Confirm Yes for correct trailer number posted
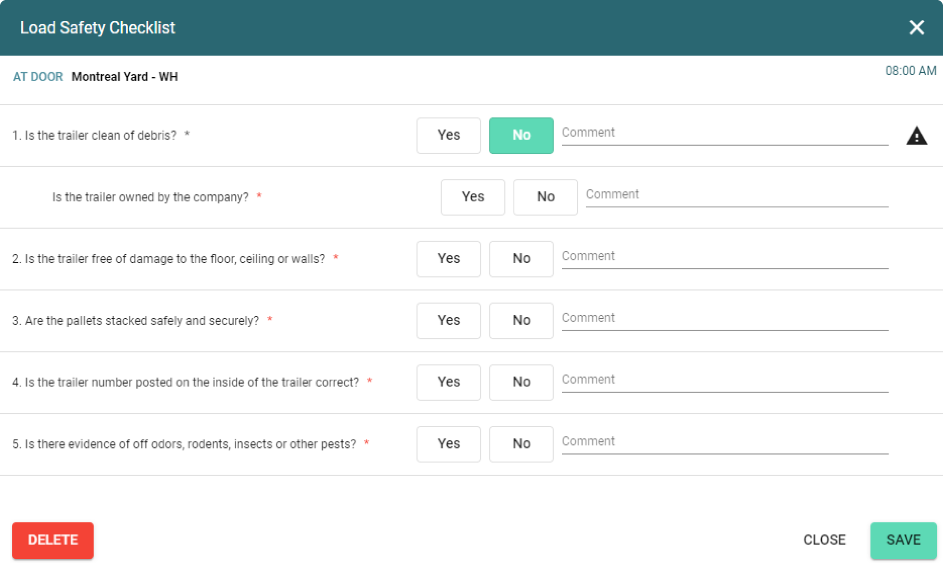The image size is (943, 581). [448, 382]
